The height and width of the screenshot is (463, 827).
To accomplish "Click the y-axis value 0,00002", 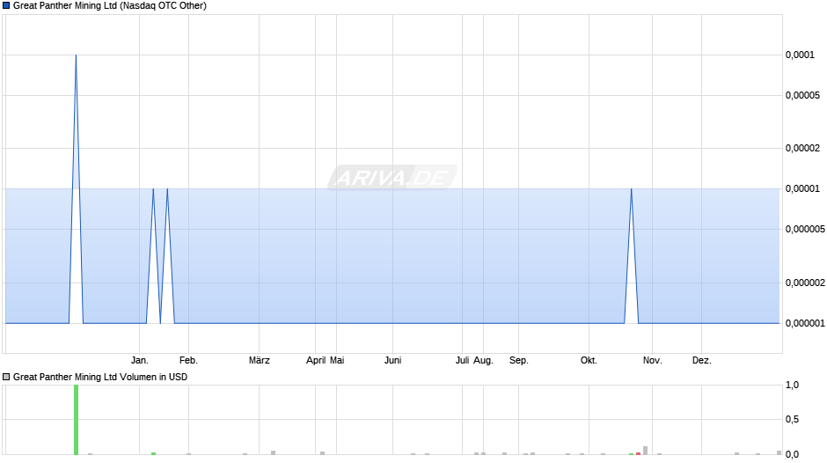I will point(802,149).
